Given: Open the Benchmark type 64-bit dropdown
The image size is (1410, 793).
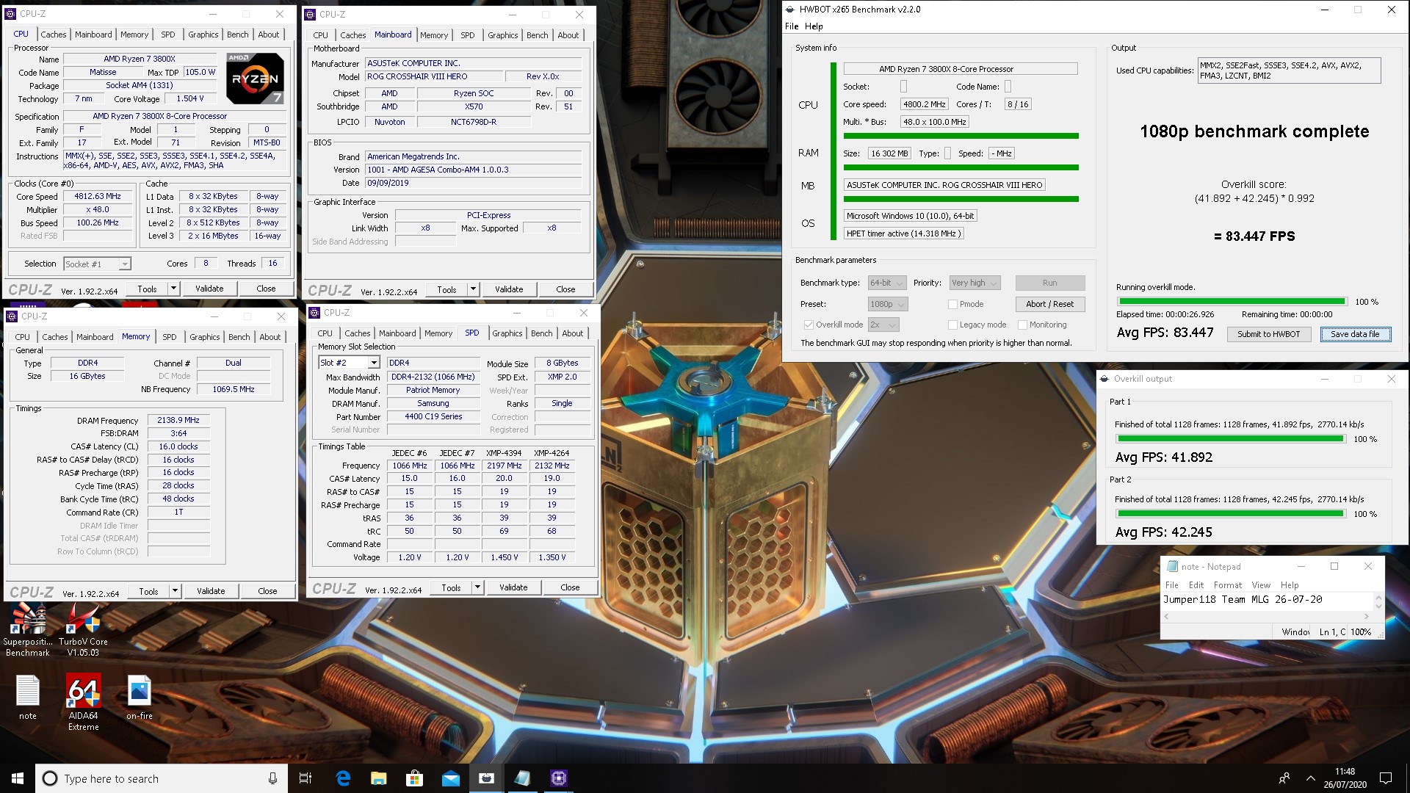Looking at the screenshot, I should [886, 283].
